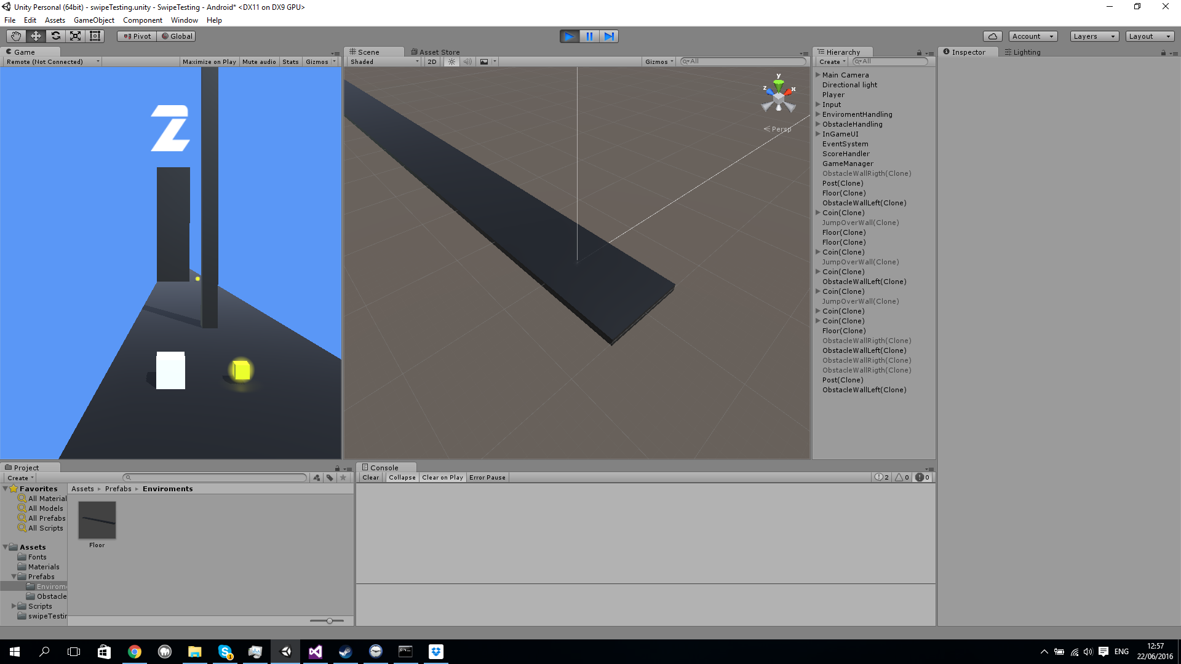Open the Account dropdown
Viewport: 1181px width, 664px height.
click(1033, 36)
